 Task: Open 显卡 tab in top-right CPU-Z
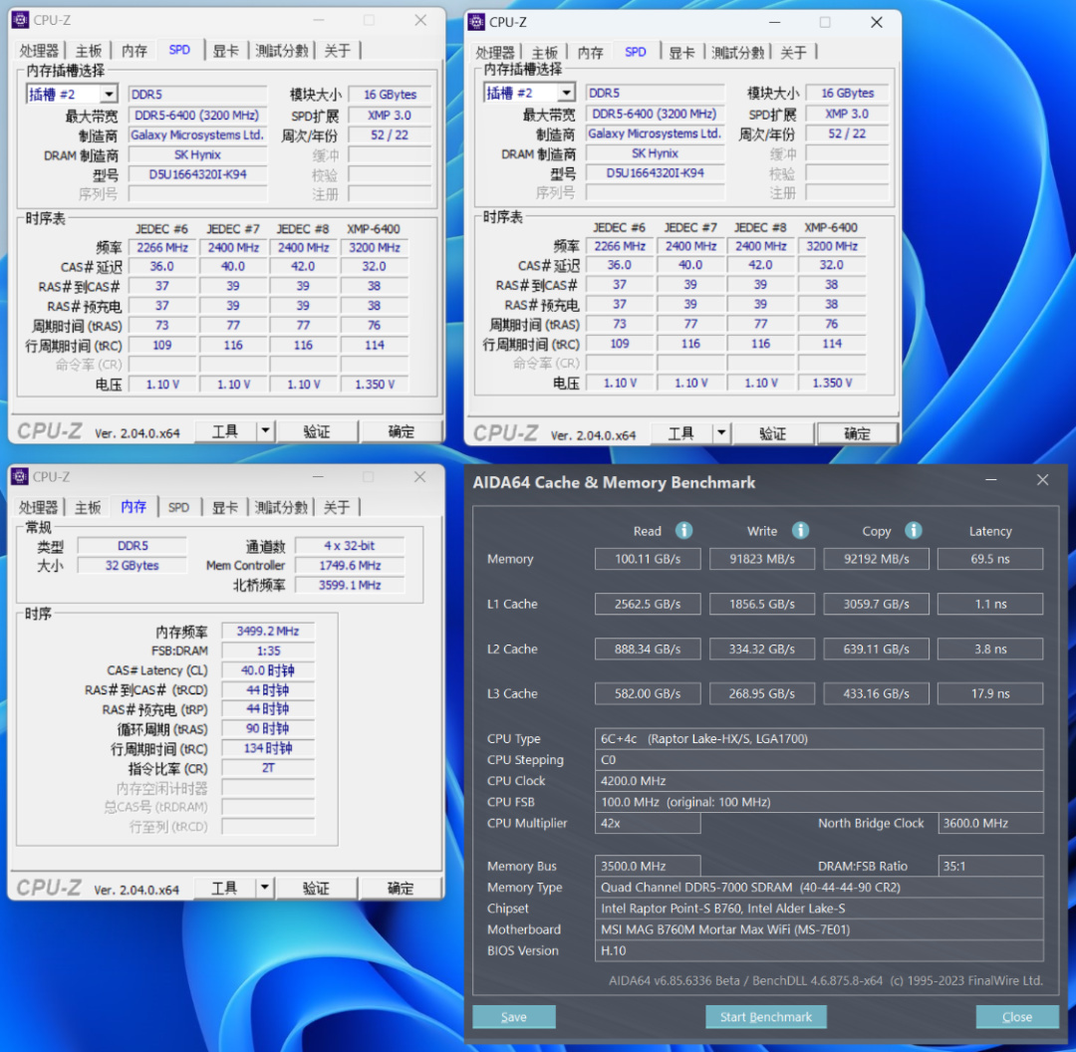tap(681, 53)
